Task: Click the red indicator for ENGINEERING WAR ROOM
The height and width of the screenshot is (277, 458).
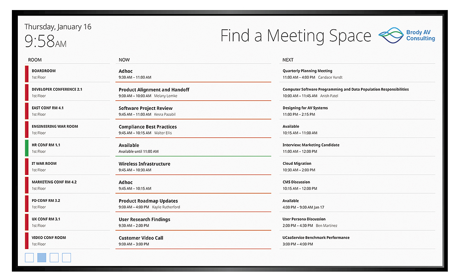Action: click(27, 129)
